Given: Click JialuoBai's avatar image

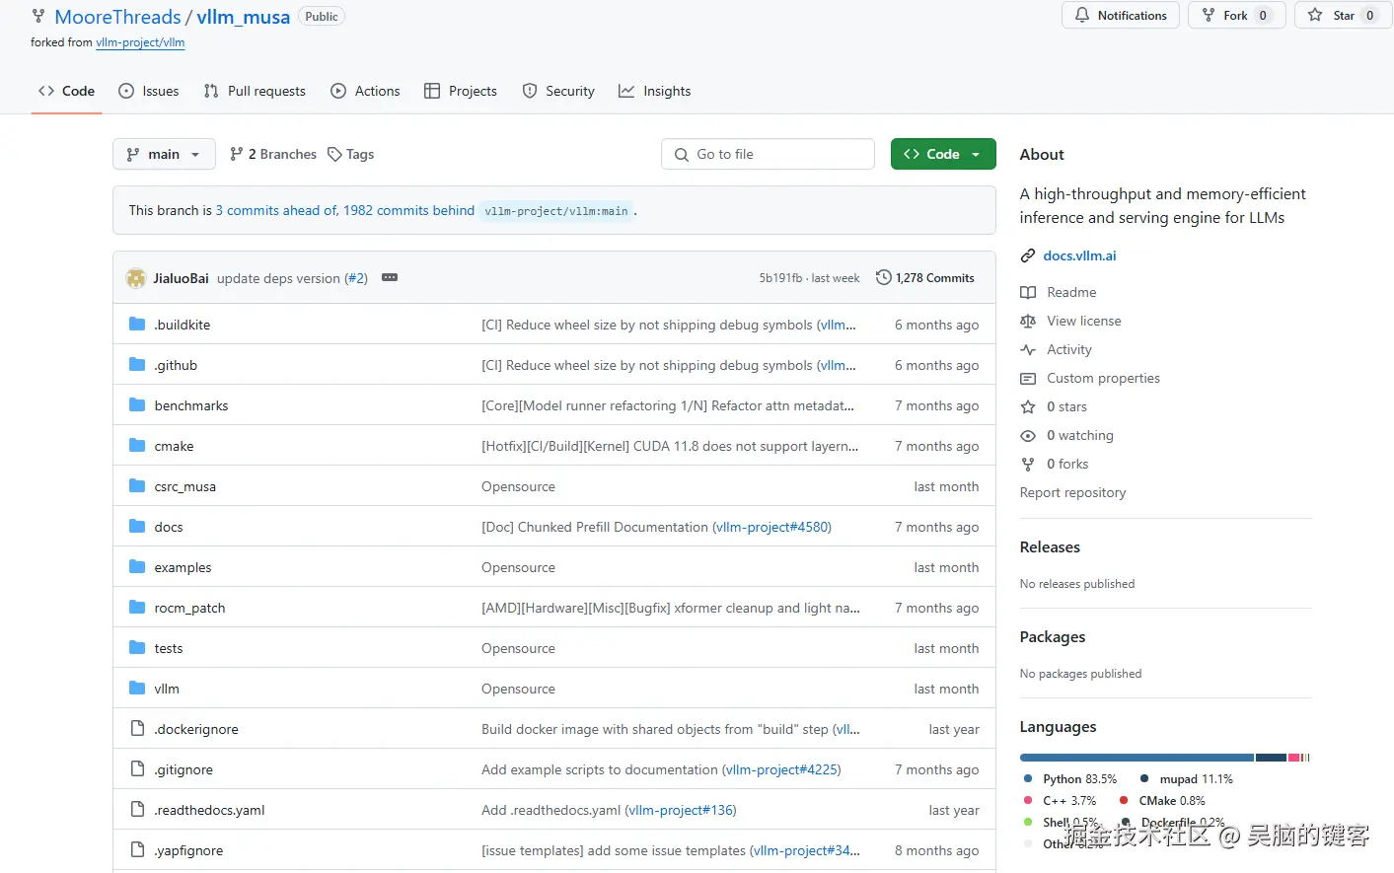Looking at the screenshot, I should point(136,278).
